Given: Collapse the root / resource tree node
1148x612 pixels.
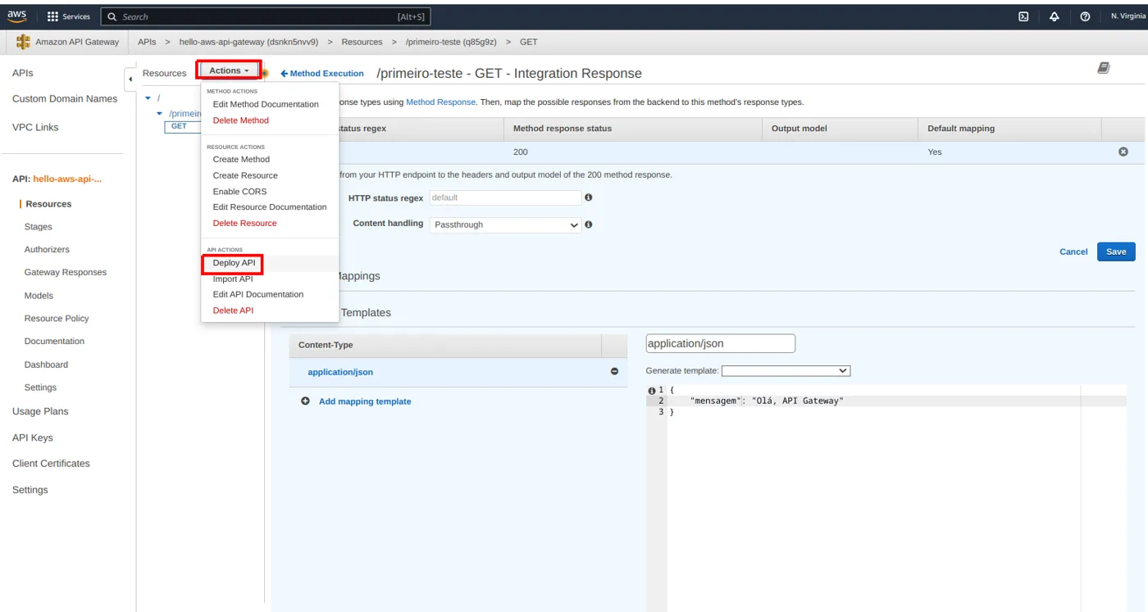Looking at the screenshot, I should (148, 97).
